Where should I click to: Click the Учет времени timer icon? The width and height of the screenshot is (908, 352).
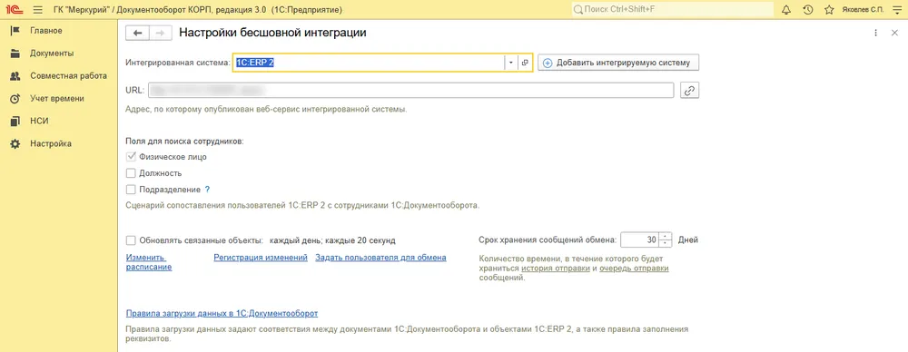(15, 98)
